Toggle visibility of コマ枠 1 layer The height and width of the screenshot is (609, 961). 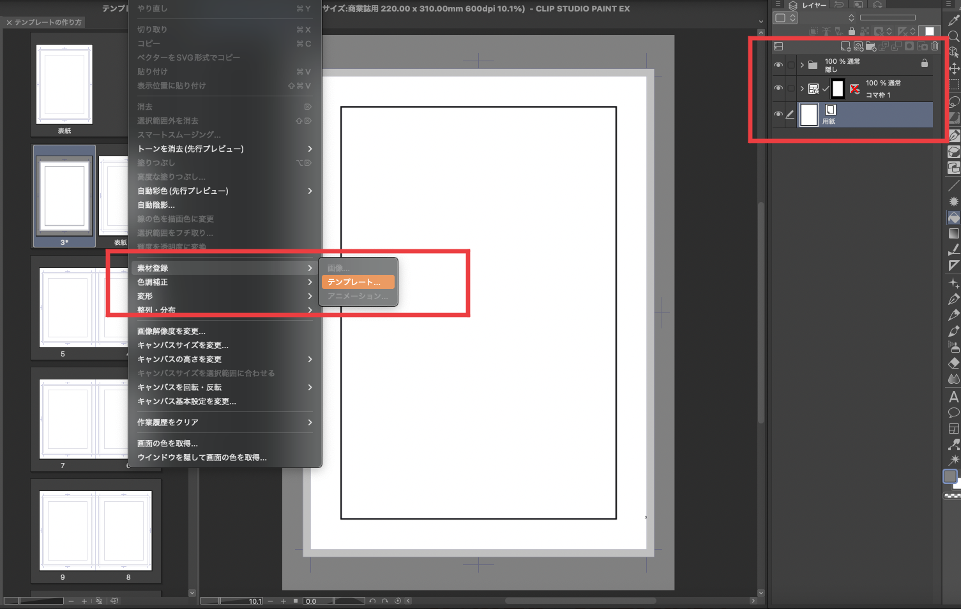tap(778, 88)
